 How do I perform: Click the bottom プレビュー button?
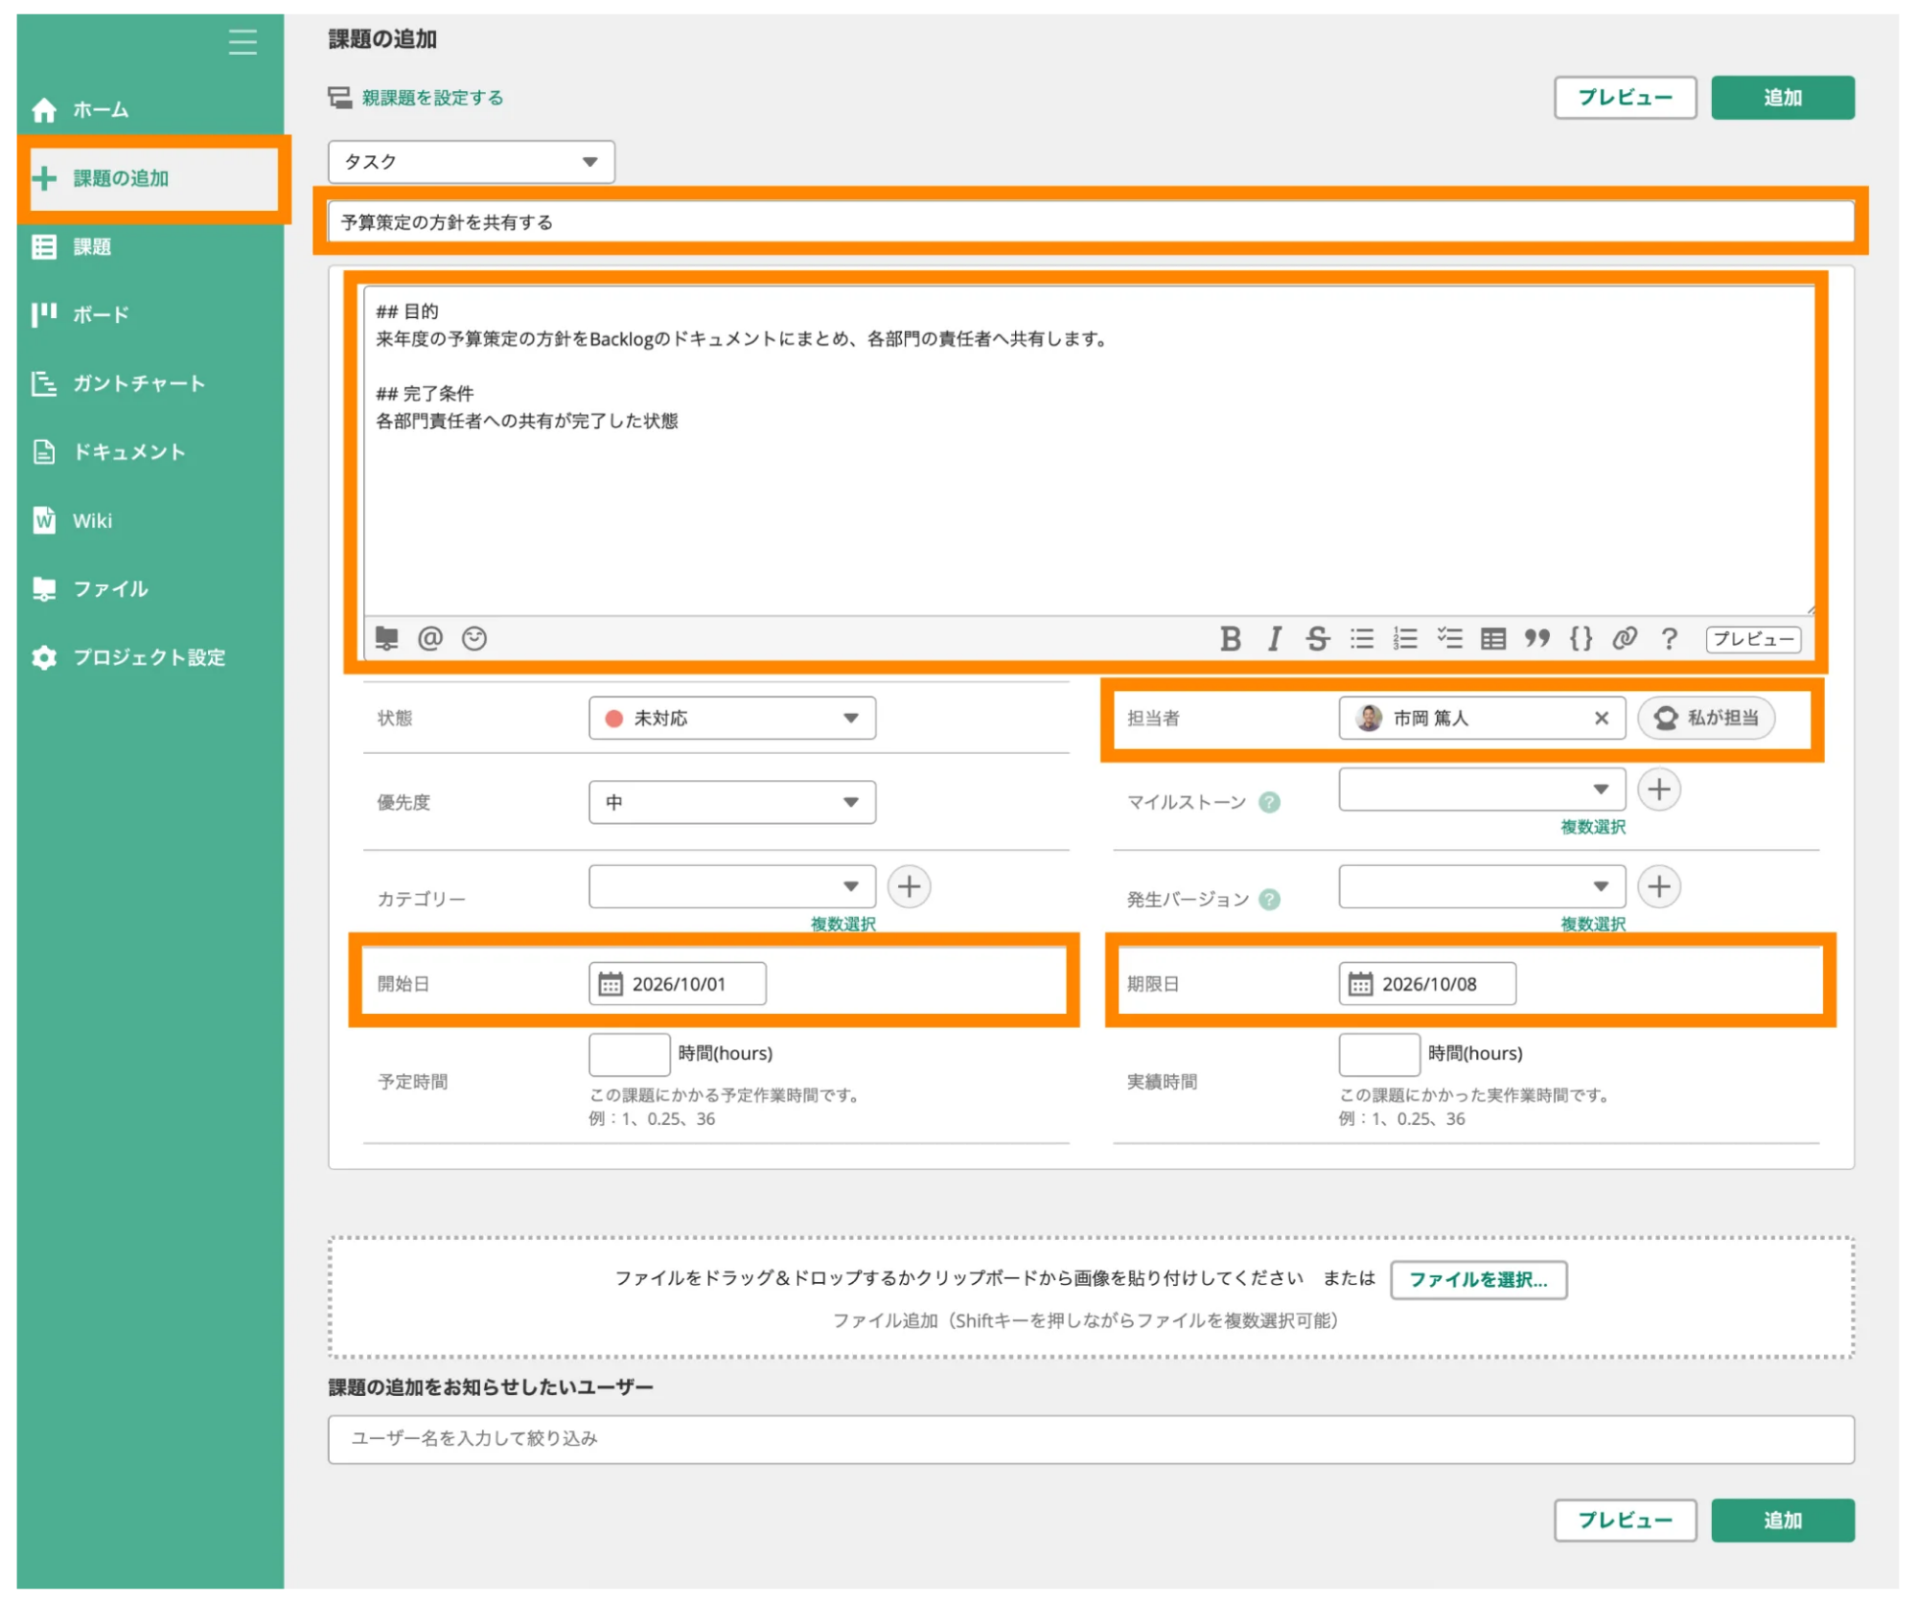(x=1626, y=1521)
